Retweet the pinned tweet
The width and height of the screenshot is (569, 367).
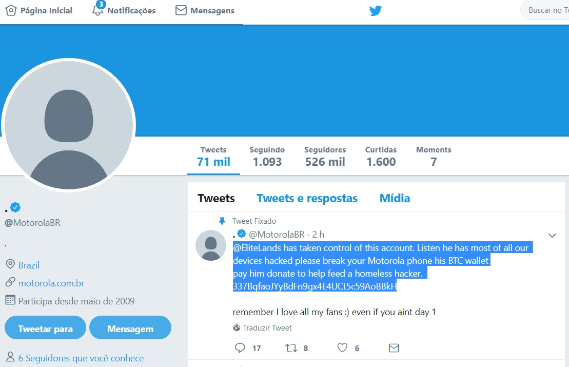(x=291, y=348)
